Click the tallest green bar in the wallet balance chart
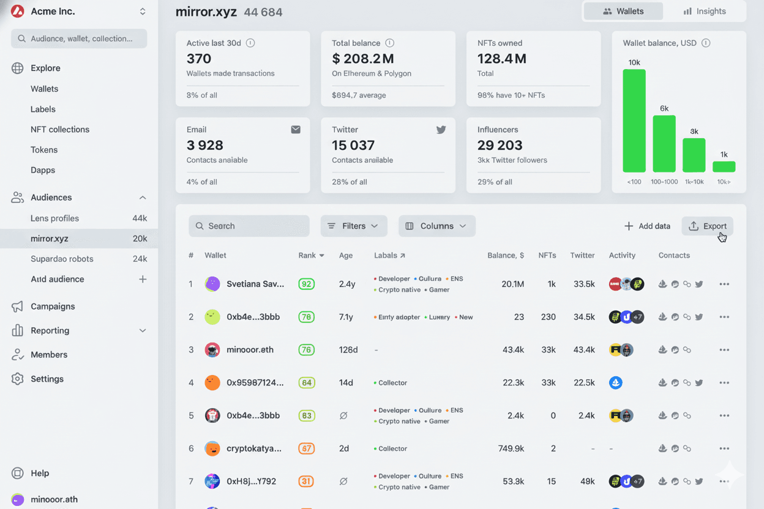 point(634,119)
